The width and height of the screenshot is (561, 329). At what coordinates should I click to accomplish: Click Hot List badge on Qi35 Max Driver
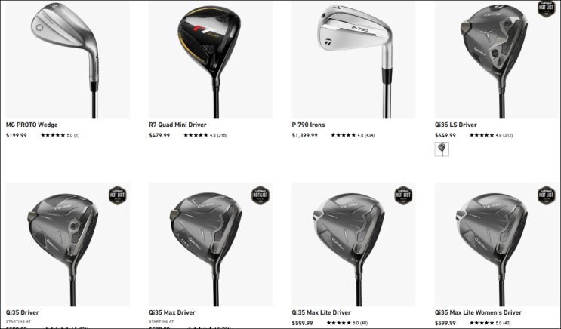[260, 195]
